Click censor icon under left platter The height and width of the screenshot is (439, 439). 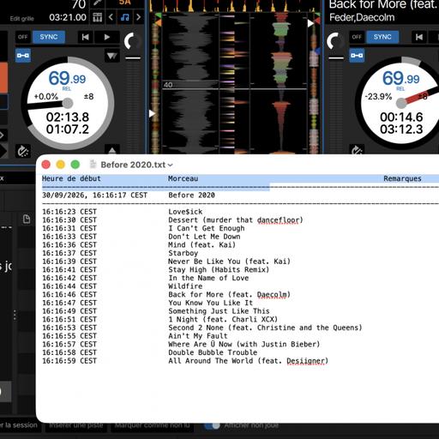coord(23,151)
